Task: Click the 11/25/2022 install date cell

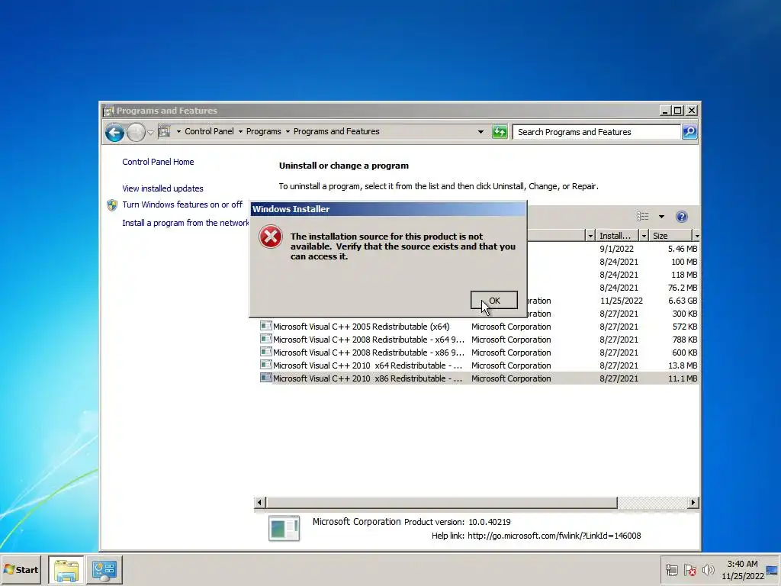Action: [x=621, y=301]
